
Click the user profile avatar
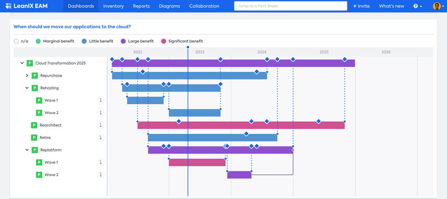[437, 6]
